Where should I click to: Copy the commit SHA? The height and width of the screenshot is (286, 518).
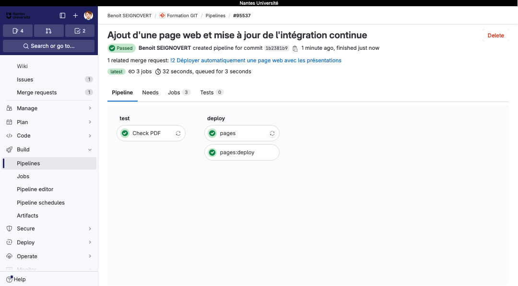pos(295,48)
